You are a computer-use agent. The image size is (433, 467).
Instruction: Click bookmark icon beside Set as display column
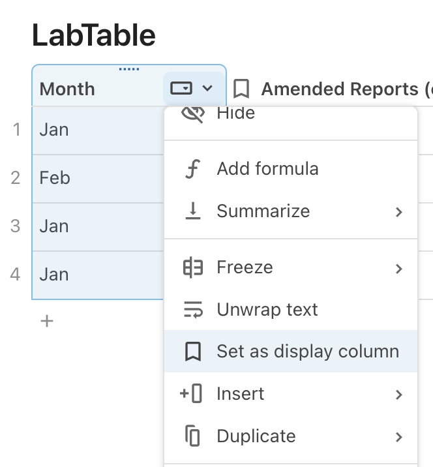(192, 352)
